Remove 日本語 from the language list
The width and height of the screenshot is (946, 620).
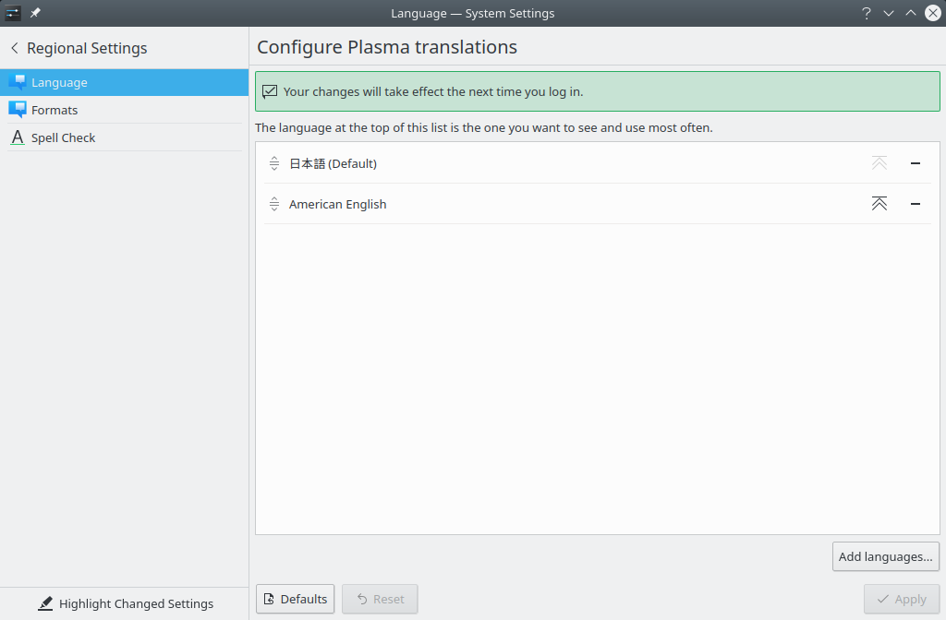[916, 163]
